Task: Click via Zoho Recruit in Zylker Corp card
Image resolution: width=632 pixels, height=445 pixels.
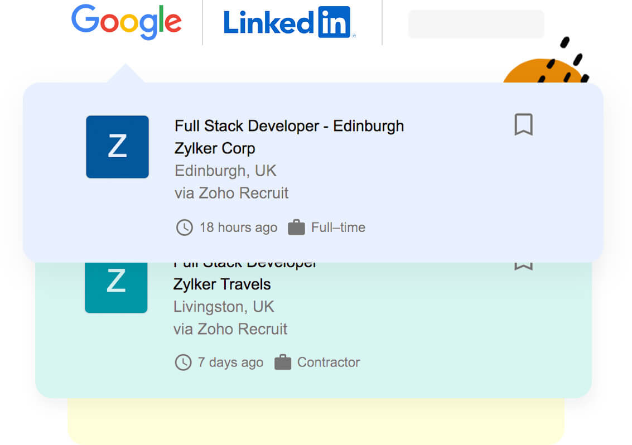Action: 231,194
